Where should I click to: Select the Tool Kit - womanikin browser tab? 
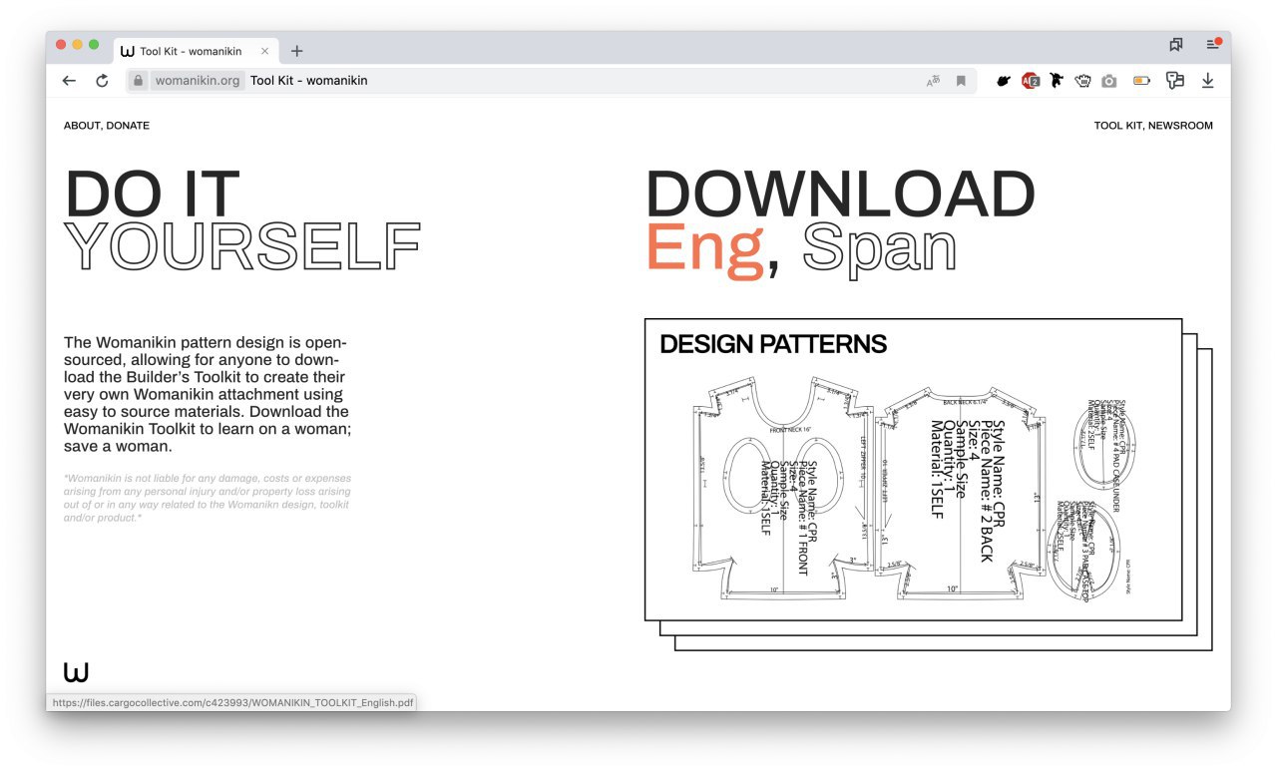pos(196,51)
